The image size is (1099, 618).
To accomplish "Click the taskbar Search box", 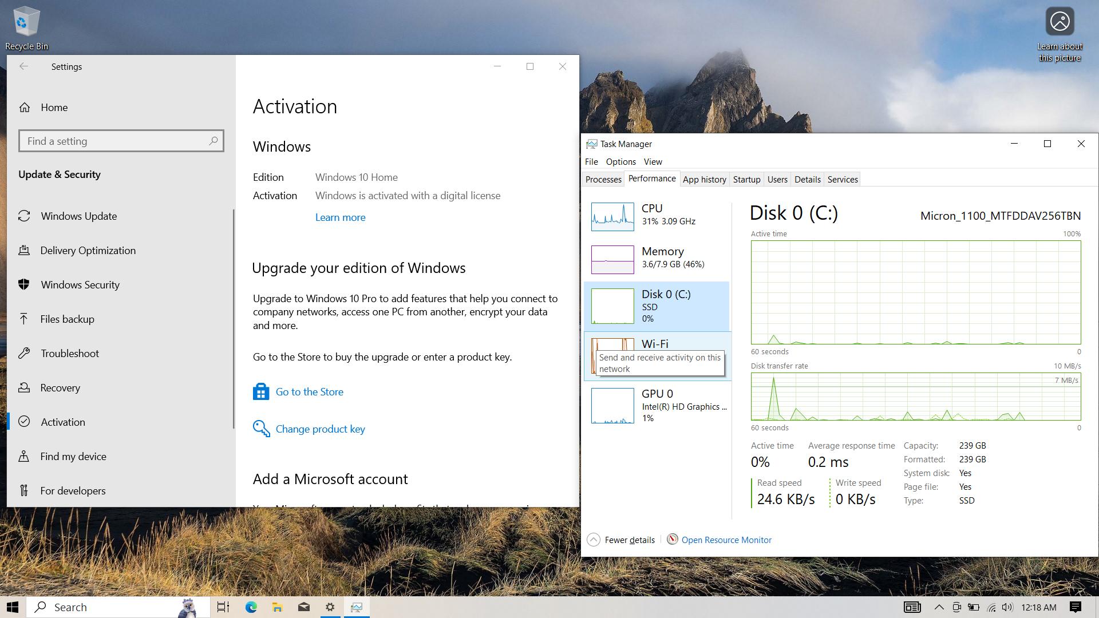I will pos(117,607).
